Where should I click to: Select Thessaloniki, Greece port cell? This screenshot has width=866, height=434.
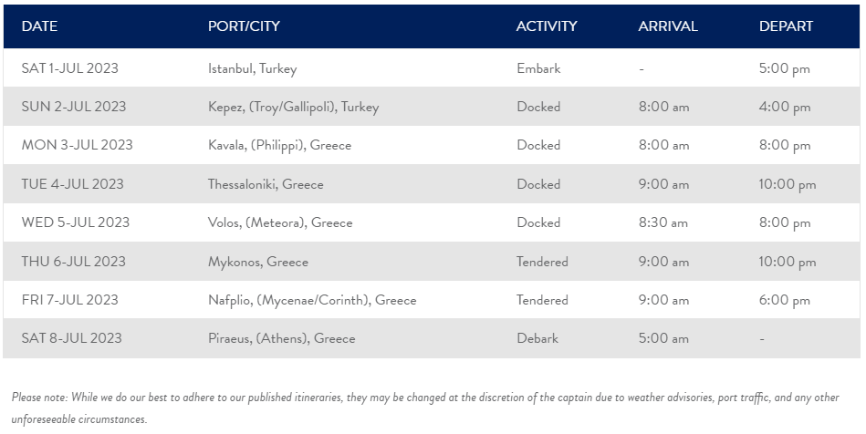(266, 184)
